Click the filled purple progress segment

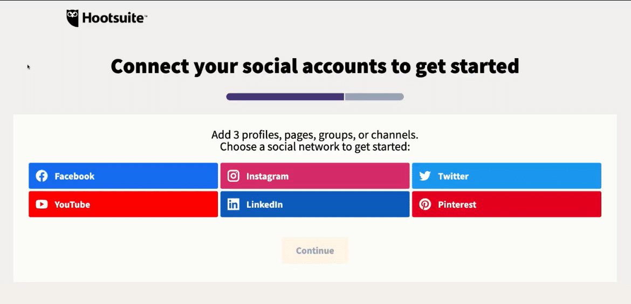tap(285, 97)
